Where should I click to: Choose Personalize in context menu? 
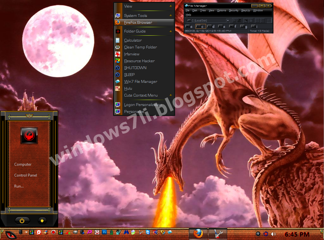144,112
